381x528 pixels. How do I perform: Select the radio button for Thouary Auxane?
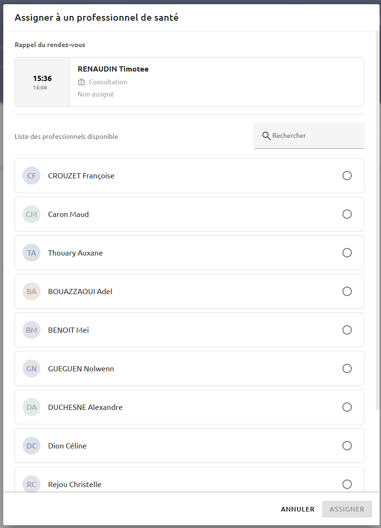(x=347, y=253)
